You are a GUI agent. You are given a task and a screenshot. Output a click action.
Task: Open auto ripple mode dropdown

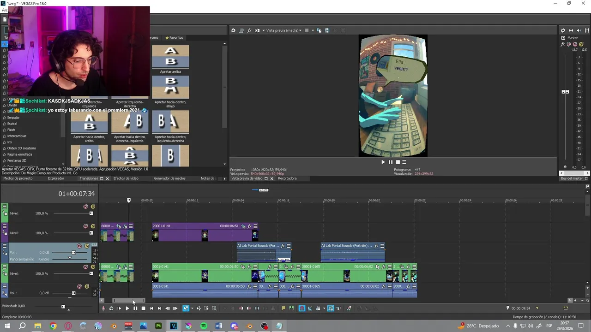click(x=324, y=308)
